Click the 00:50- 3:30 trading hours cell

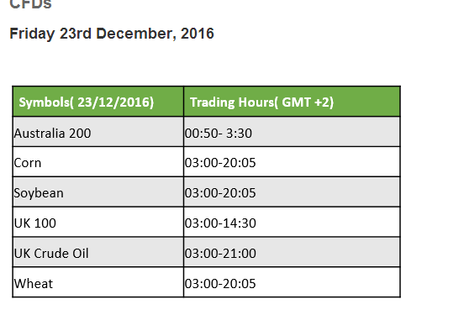[292, 132]
